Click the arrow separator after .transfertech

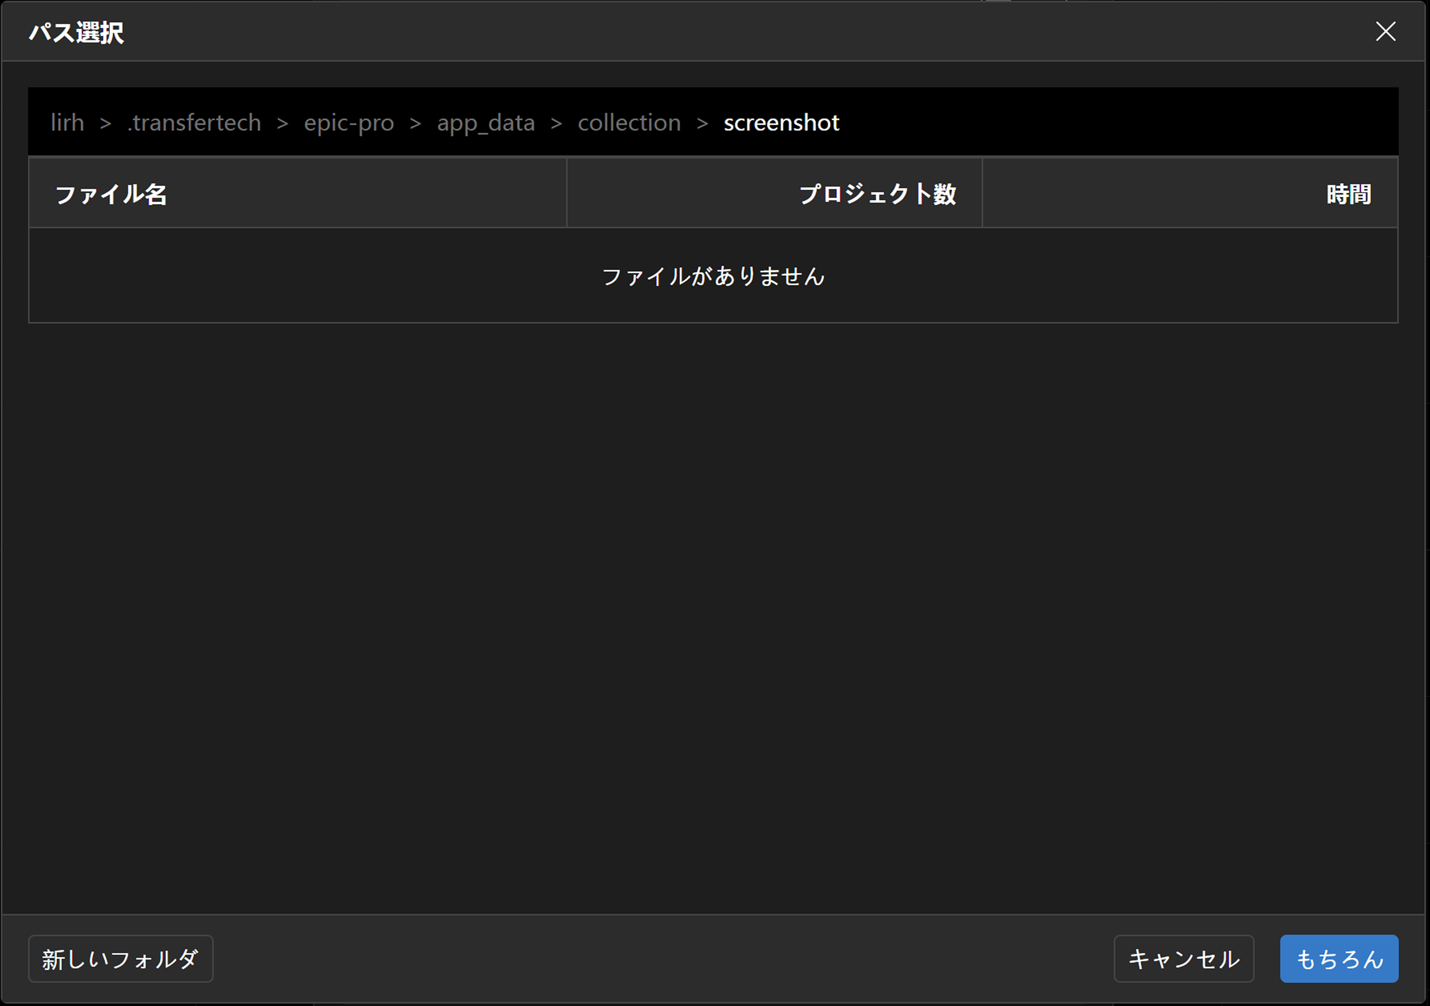282,123
